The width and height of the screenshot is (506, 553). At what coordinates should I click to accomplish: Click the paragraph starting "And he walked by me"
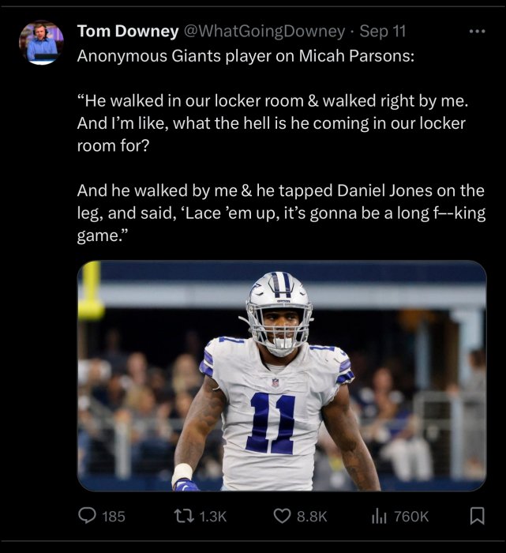pos(280,213)
